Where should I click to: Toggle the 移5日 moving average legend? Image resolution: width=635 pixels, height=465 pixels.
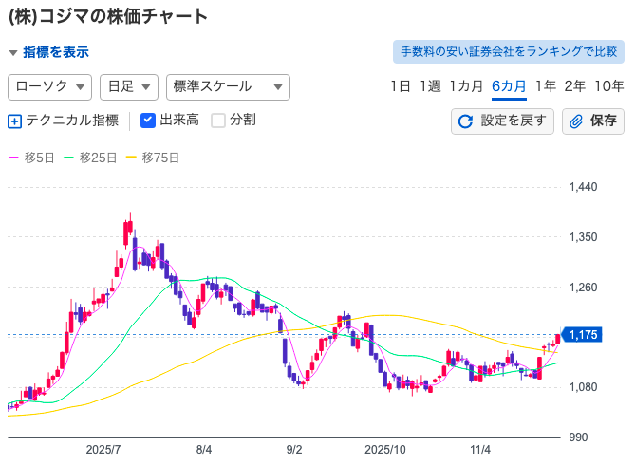29,157
